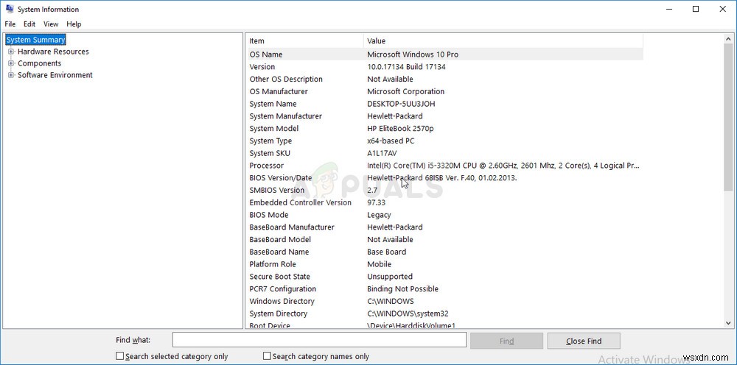Click the Find what input field
The image size is (737, 365).
[320, 340]
